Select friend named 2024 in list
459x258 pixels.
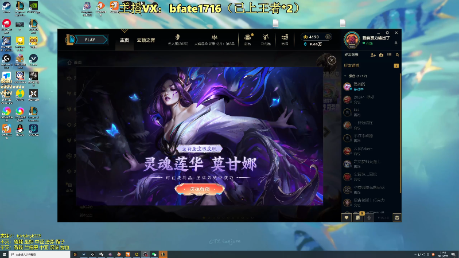coord(371,99)
